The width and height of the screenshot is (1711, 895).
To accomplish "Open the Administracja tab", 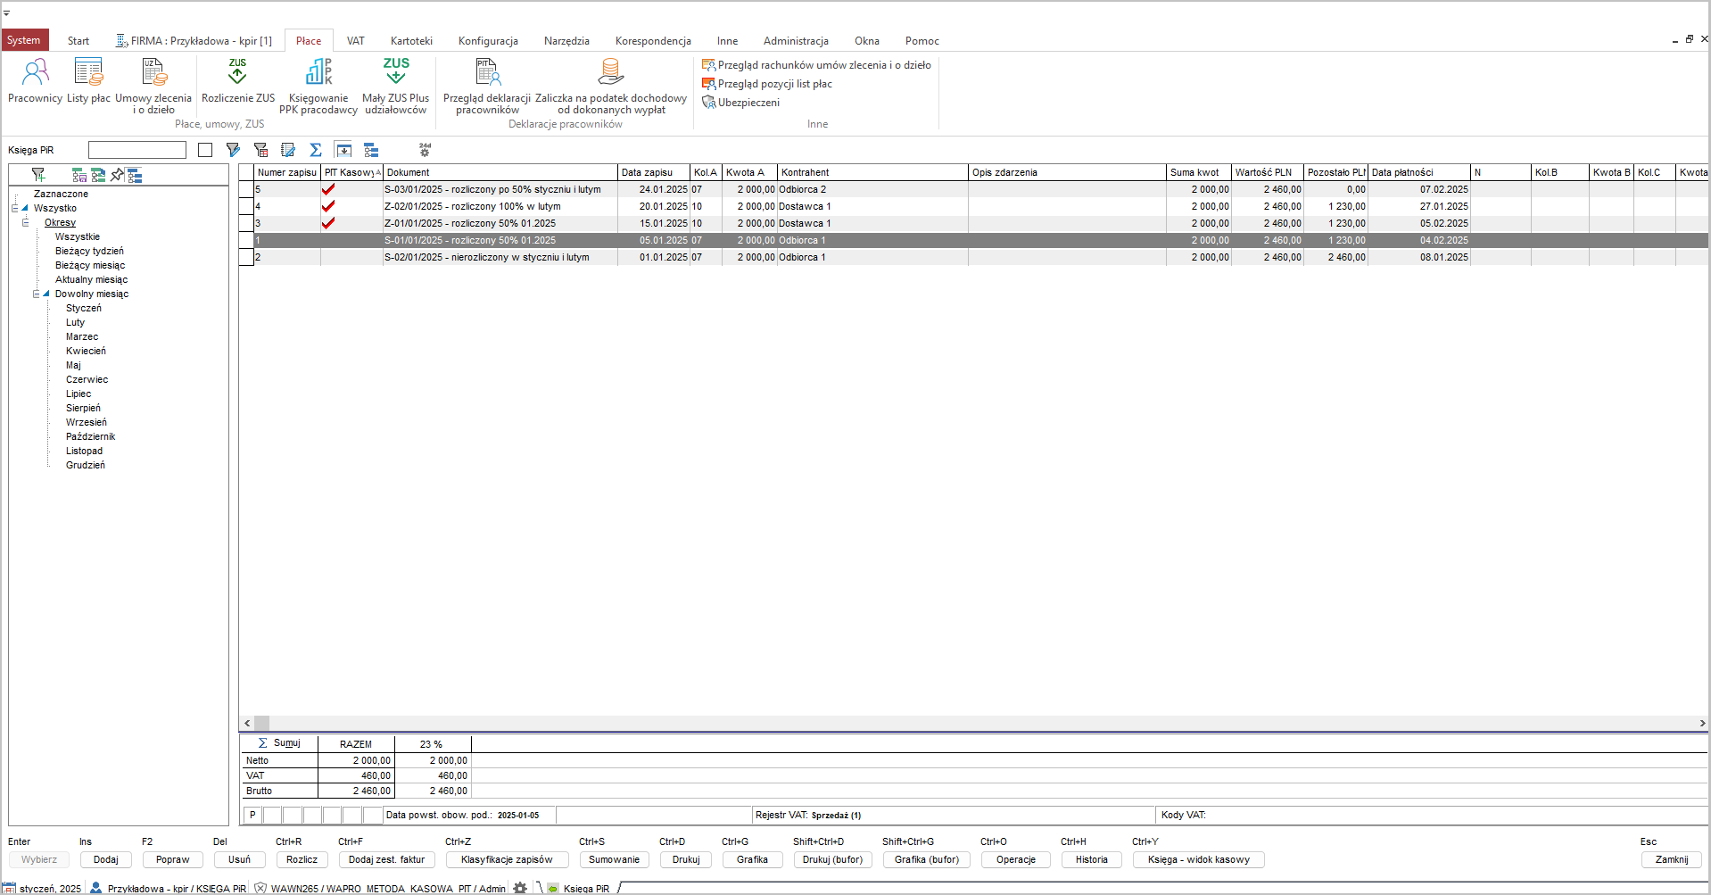I will [x=796, y=41].
